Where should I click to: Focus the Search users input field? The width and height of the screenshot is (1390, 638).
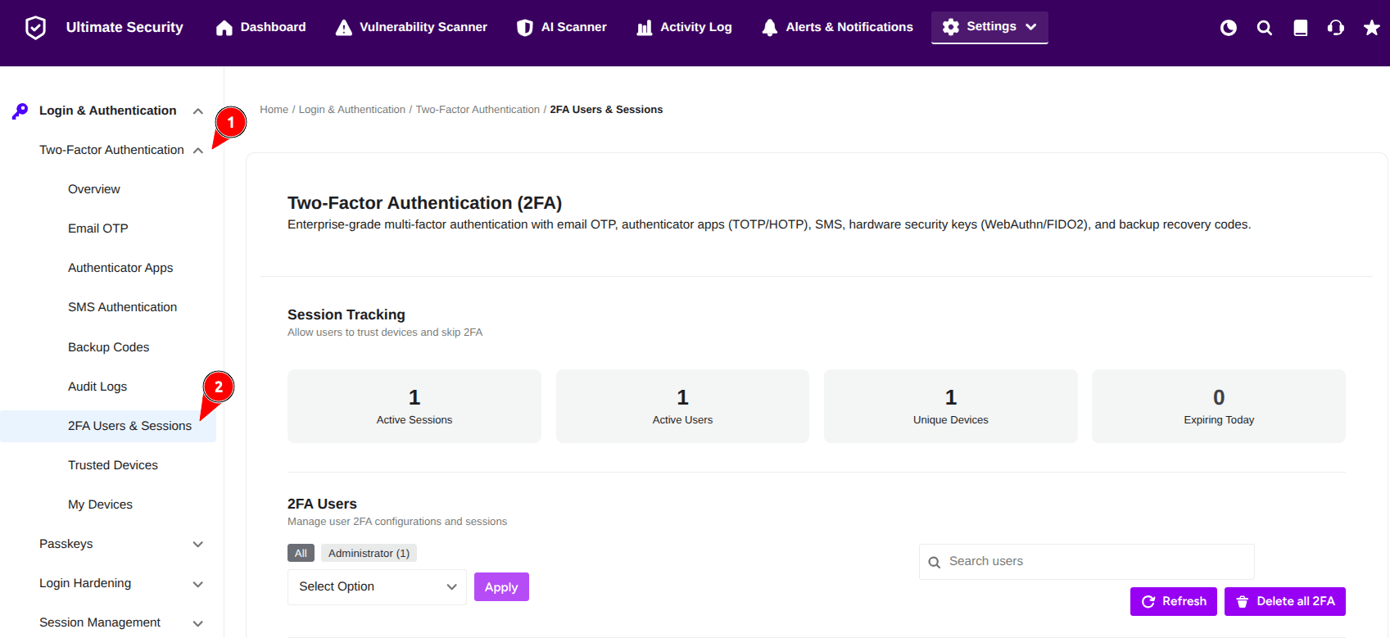[1087, 562]
